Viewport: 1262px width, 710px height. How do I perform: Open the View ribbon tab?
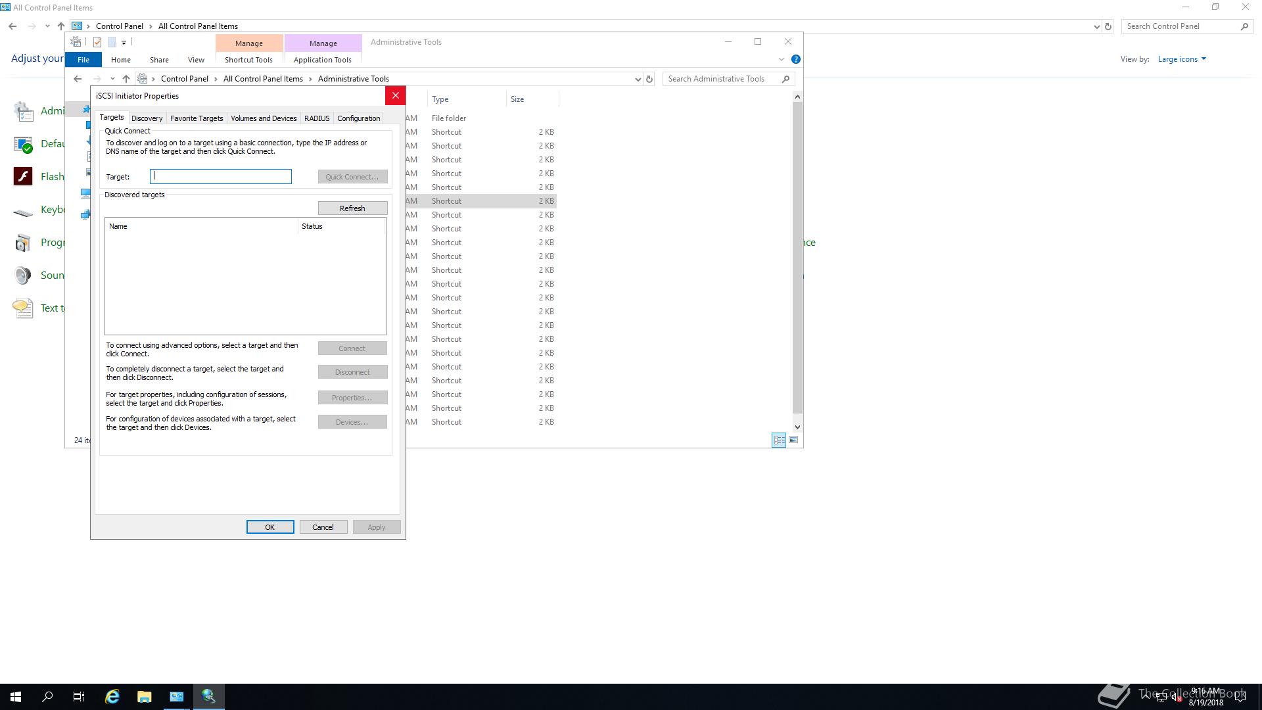click(196, 60)
